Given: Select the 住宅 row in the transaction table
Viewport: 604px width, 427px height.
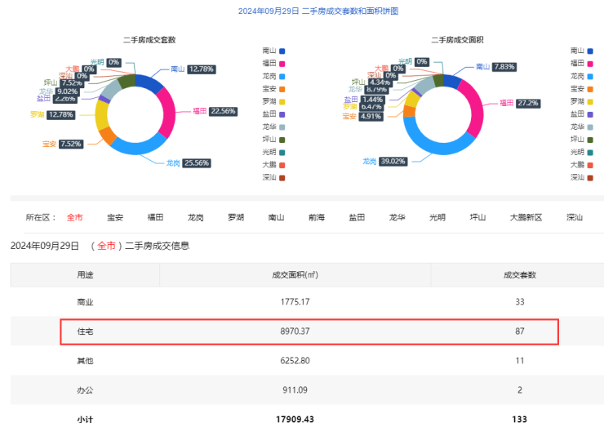Looking at the screenshot, I should (x=309, y=331).
